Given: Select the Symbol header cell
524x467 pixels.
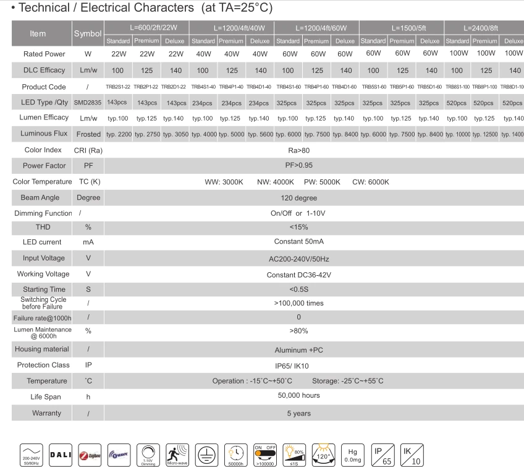Looking at the screenshot, I should [88, 33].
